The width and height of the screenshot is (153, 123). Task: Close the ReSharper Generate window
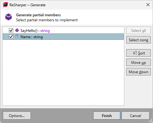[x=148, y=5]
